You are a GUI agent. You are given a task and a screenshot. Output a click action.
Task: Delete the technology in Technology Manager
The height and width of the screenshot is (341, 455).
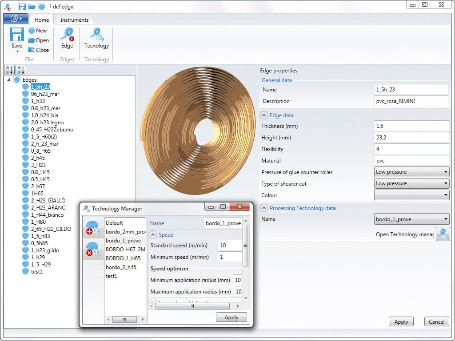pyautogui.click(x=93, y=250)
